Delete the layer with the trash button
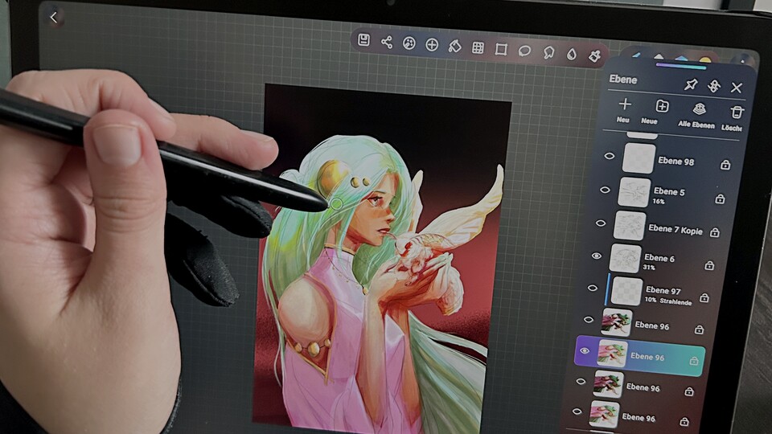 [x=736, y=117]
